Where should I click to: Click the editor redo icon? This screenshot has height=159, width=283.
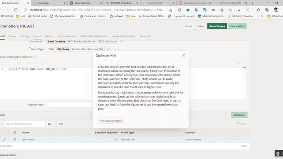9,63
